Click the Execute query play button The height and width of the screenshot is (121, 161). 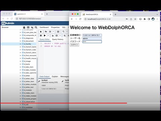click(45, 36)
